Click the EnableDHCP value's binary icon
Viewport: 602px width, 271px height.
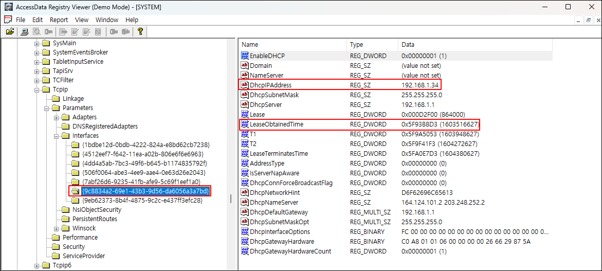pos(245,56)
